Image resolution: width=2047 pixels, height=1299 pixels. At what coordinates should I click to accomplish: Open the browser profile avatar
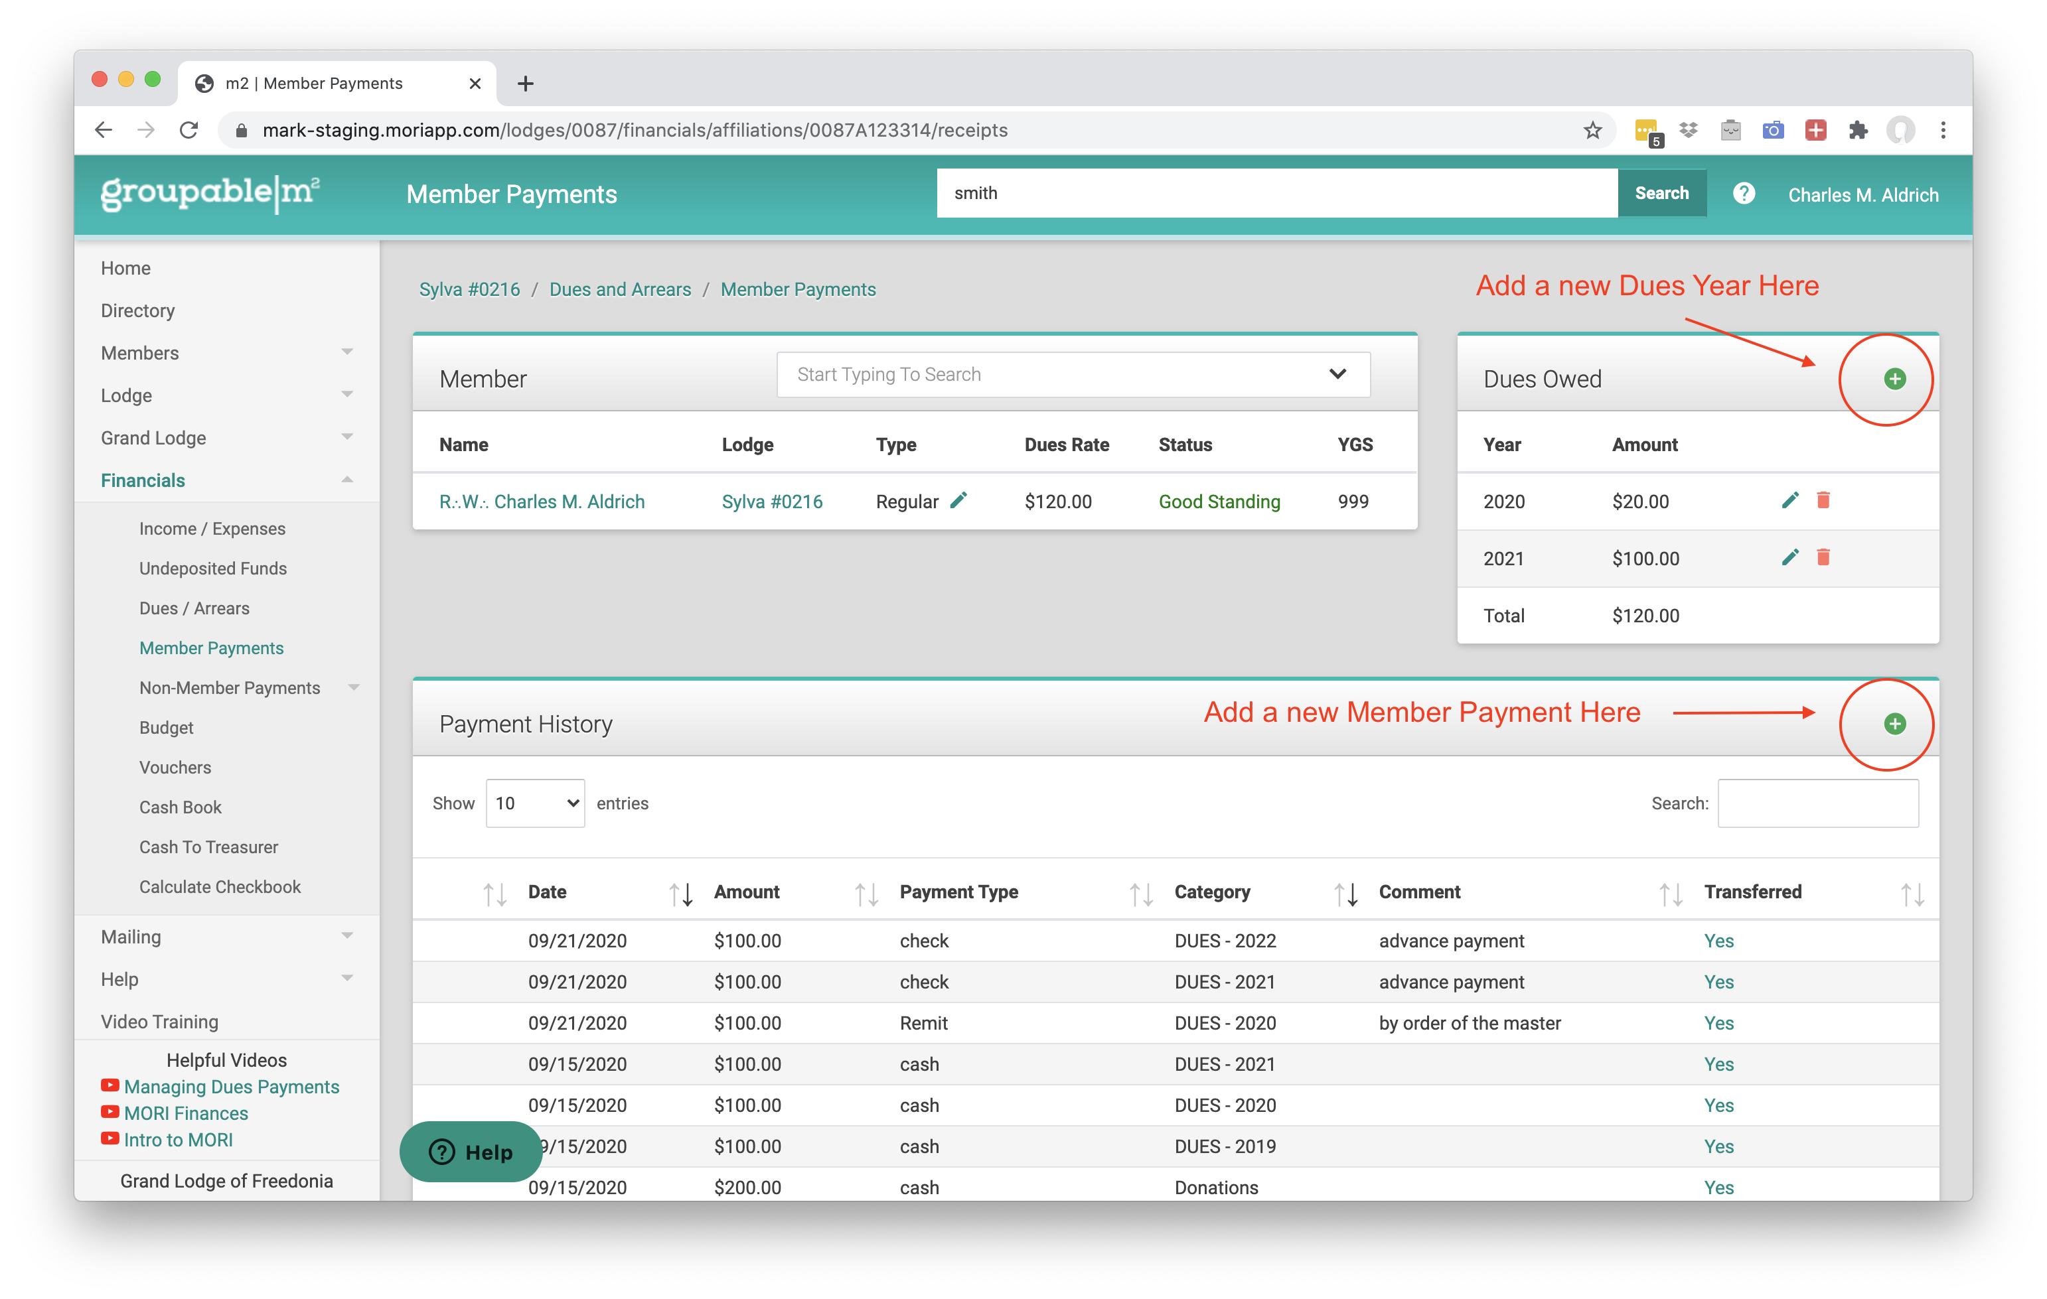click(1901, 130)
